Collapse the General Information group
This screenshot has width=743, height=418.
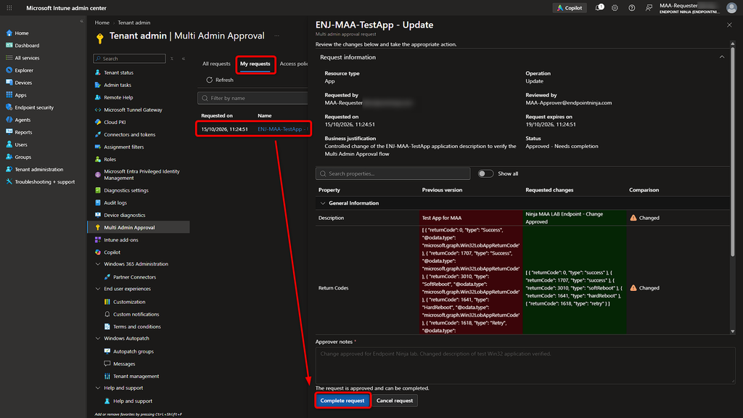(x=323, y=203)
